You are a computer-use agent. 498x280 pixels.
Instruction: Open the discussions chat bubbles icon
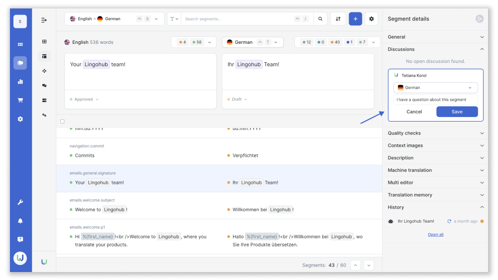click(x=44, y=86)
